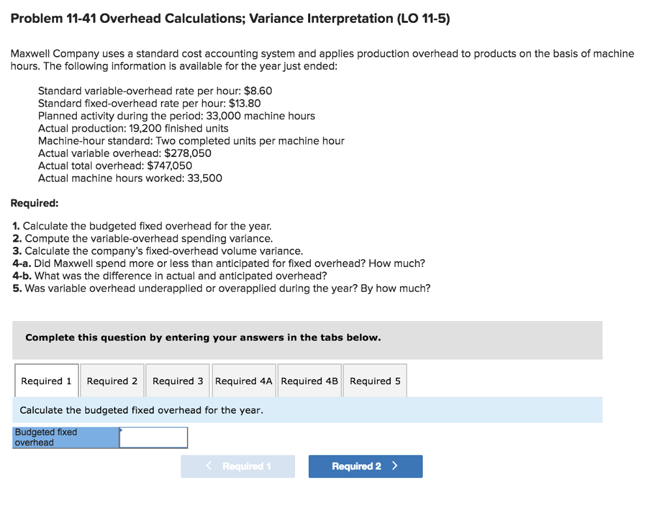The image size is (667, 508).
Task: Open the Required 4B tab
Action: pos(309,380)
